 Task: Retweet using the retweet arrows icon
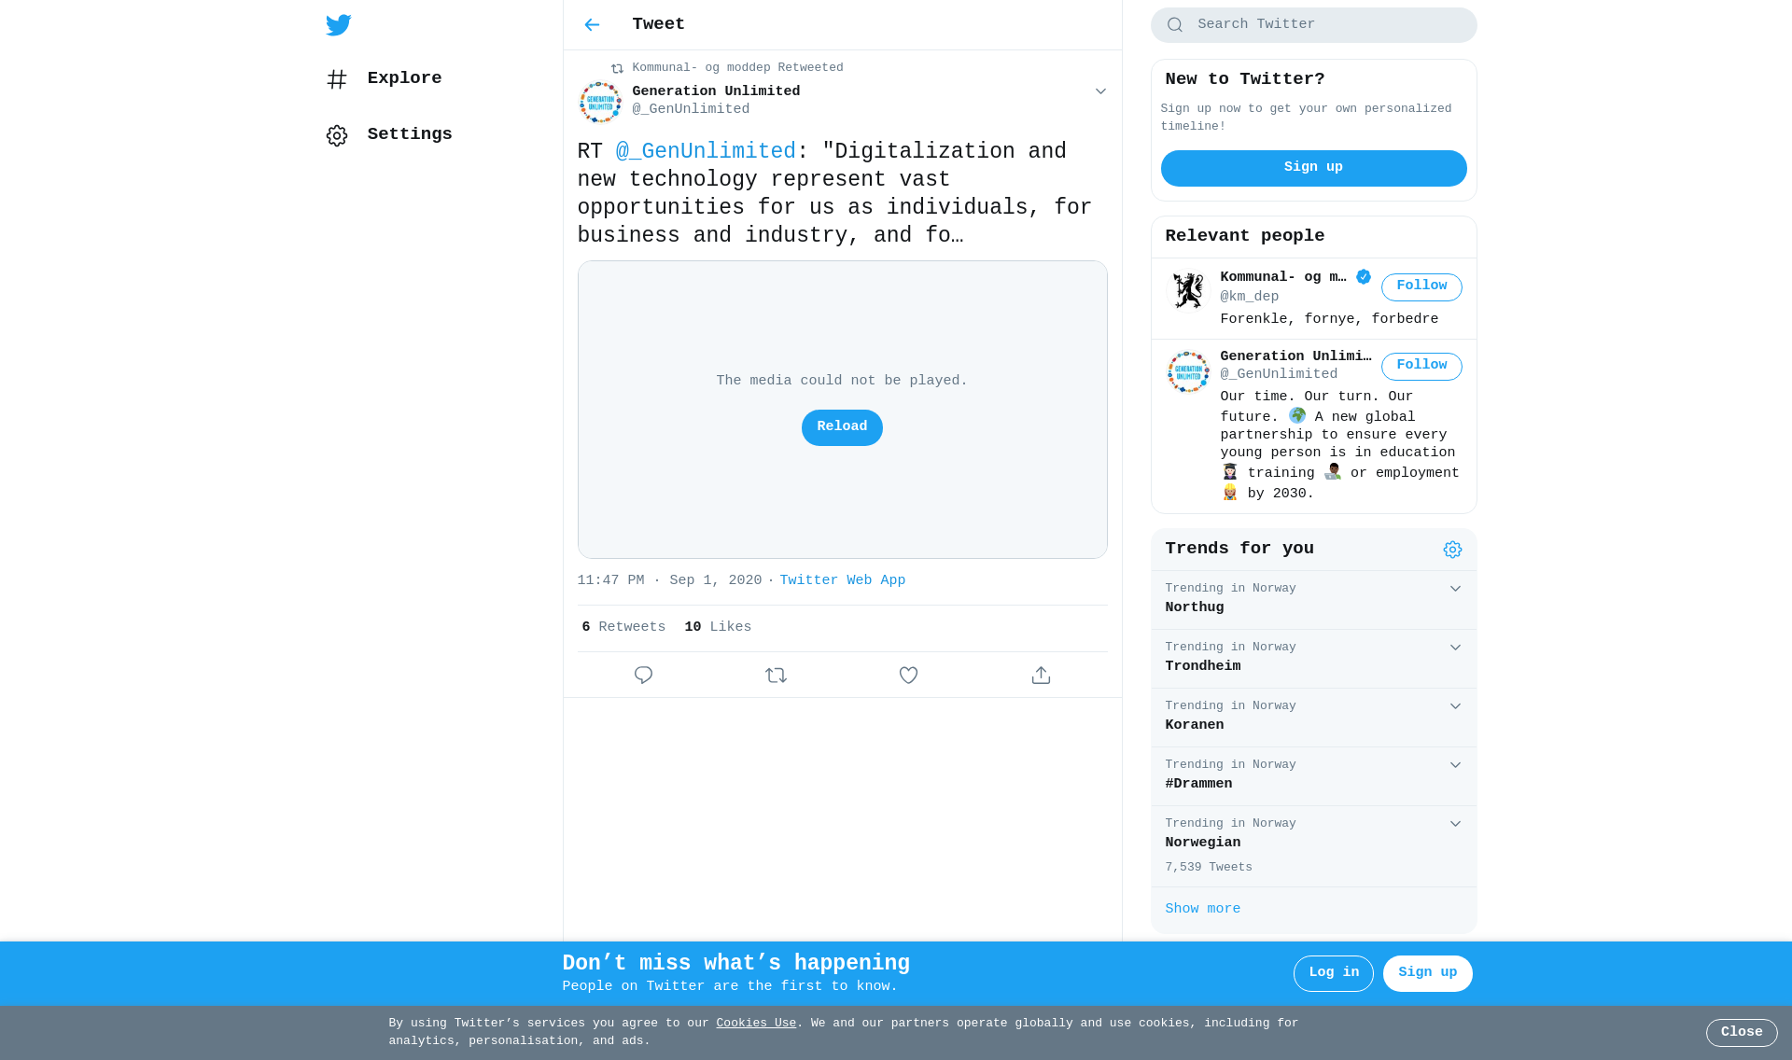click(776, 675)
